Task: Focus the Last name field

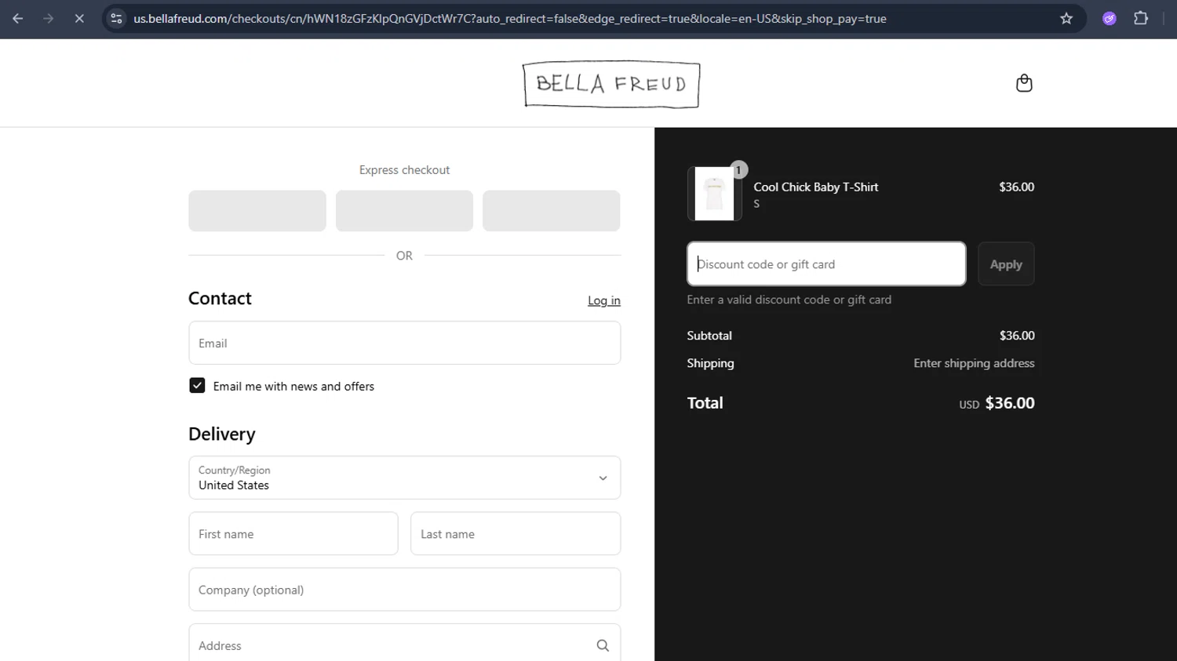Action: click(516, 534)
